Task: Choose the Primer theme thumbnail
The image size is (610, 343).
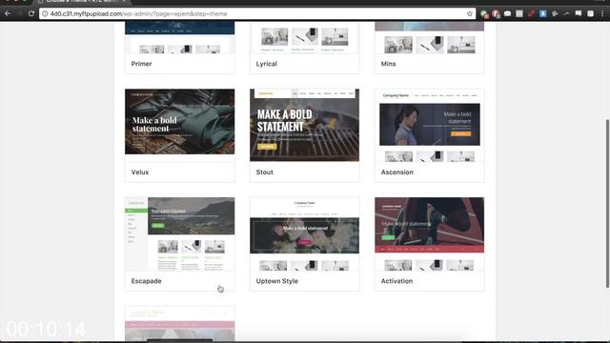Action: click(180, 38)
